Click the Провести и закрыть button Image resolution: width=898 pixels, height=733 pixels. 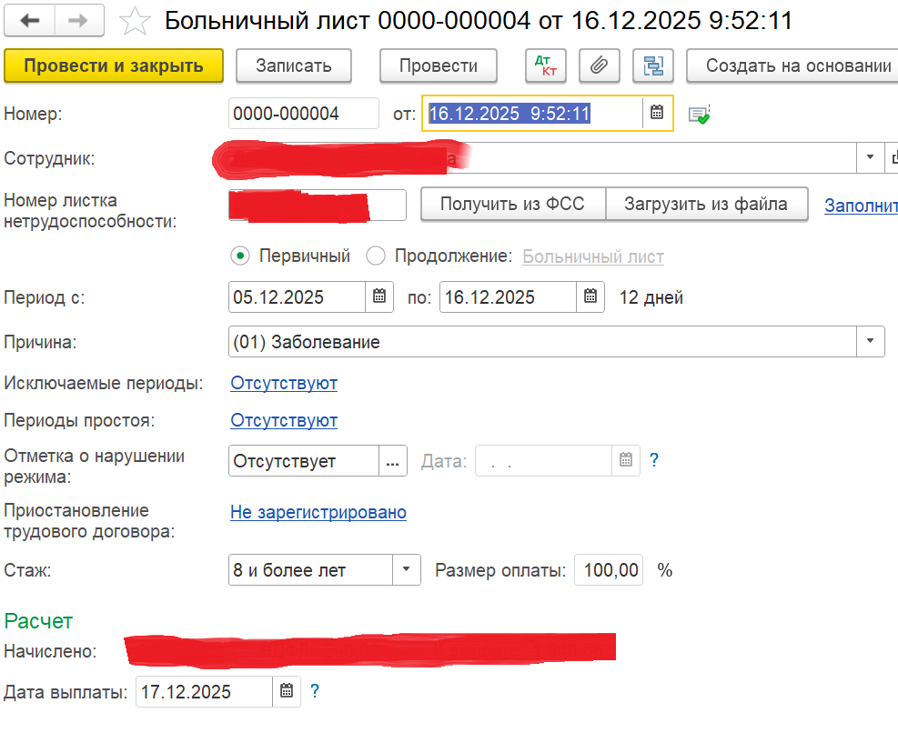click(x=114, y=65)
